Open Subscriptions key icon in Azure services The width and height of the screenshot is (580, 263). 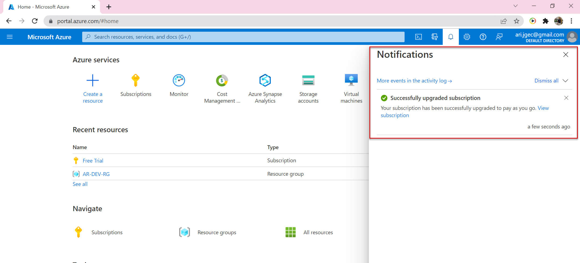(x=136, y=80)
